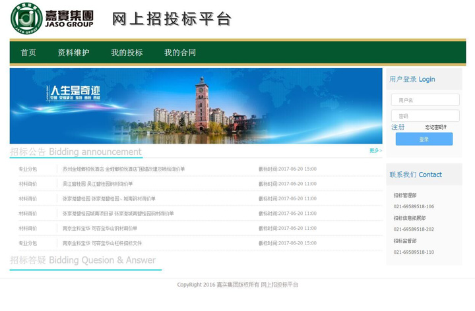Click the 联系我们 Contact heading

(x=416, y=175)
